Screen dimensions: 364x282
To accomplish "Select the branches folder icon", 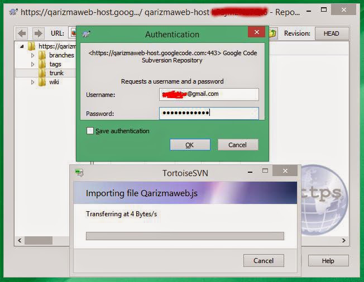I will (x=42, y=55).
